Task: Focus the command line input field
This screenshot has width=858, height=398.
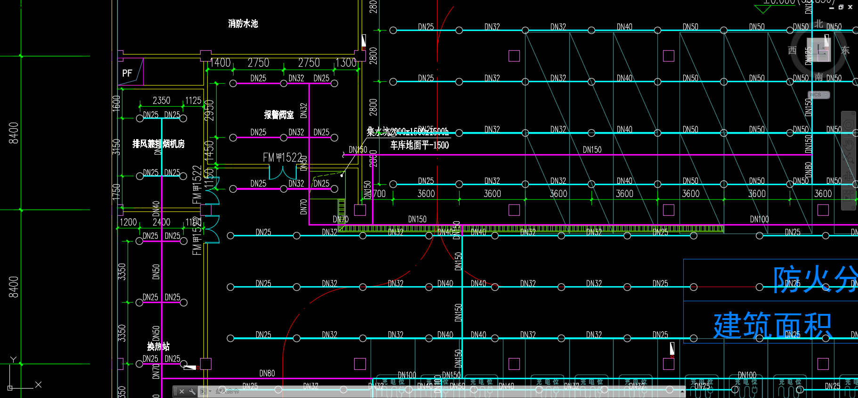Action: coord(443,391)
